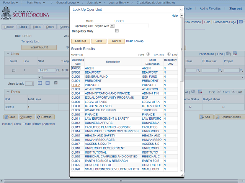
Task: Click the remove line minus icon
Action: [47, 83]
